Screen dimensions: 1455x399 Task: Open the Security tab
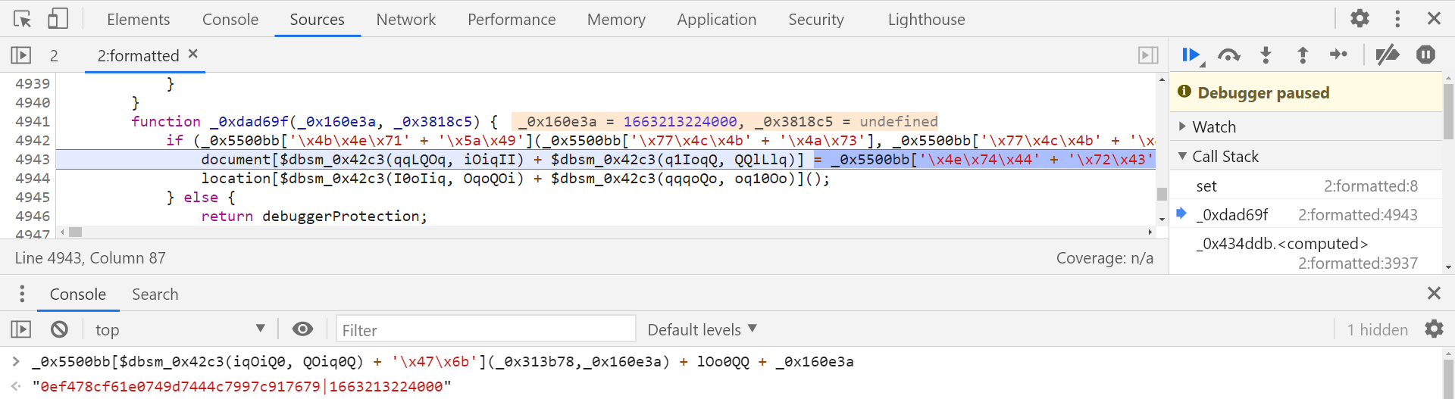click(x=816, y=20)
